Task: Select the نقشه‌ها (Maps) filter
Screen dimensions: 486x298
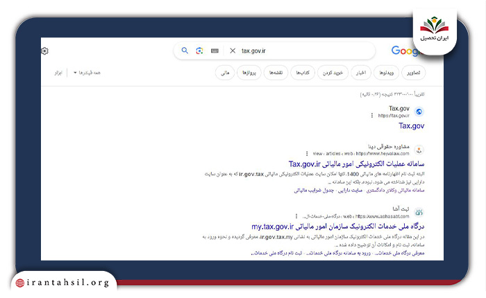Action: (x=276, y=73)
